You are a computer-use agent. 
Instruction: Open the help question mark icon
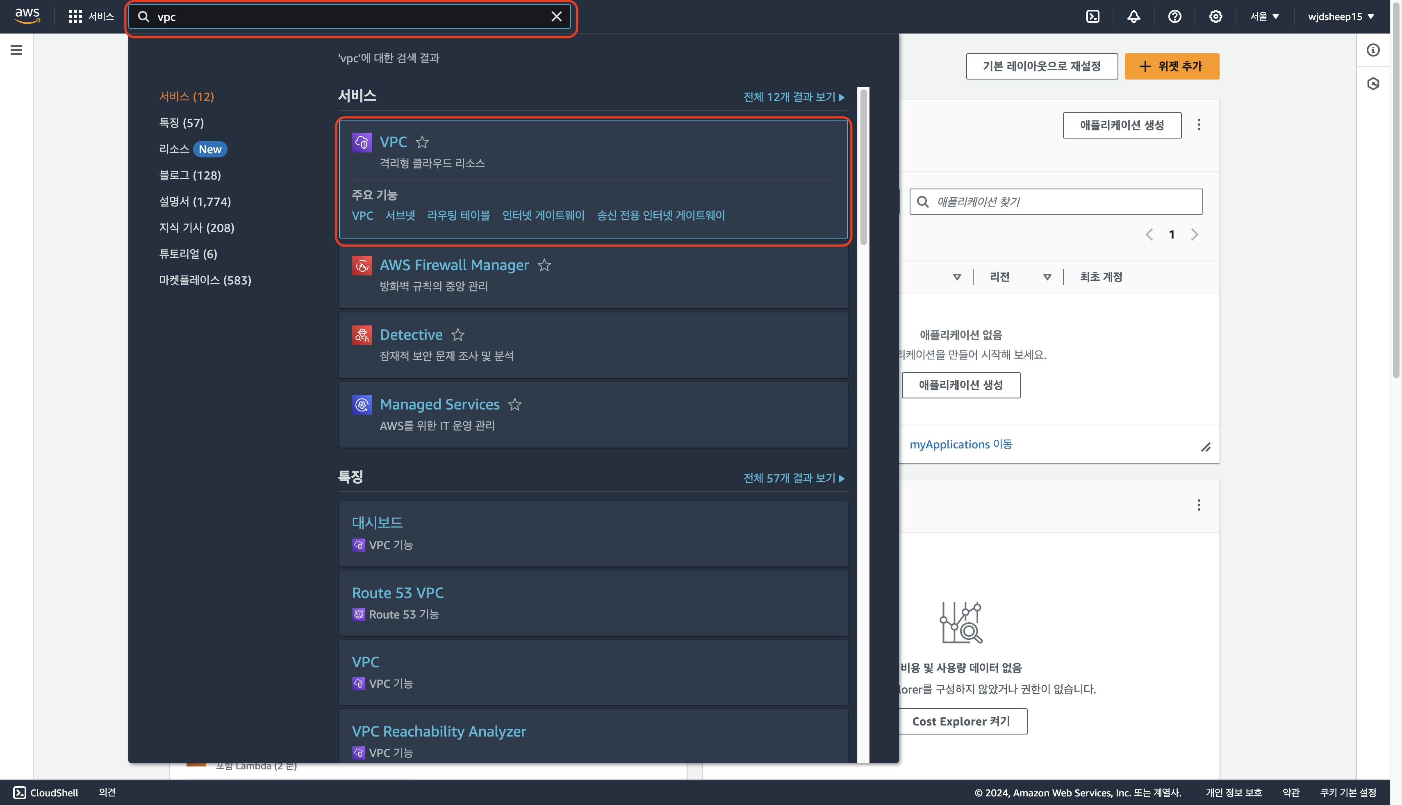(1174, 16)
